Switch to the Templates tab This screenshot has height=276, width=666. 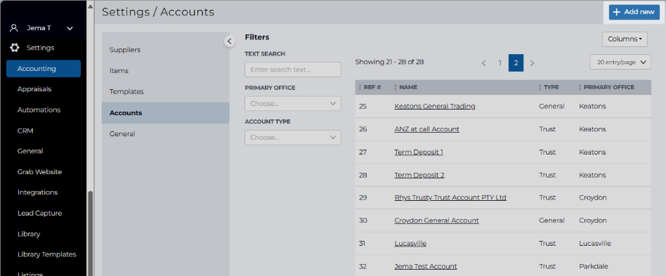pyautogui.click(x=126, y=91)
